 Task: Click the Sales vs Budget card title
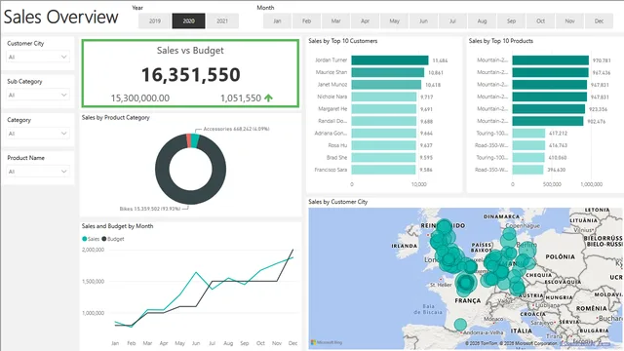[190, 51]
